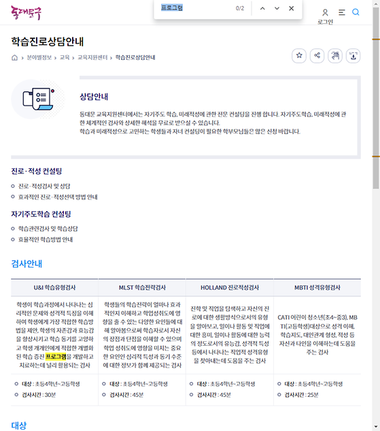380x431 pixels.
Task: Open the site search magnifier icon
Action: (356, 12)
